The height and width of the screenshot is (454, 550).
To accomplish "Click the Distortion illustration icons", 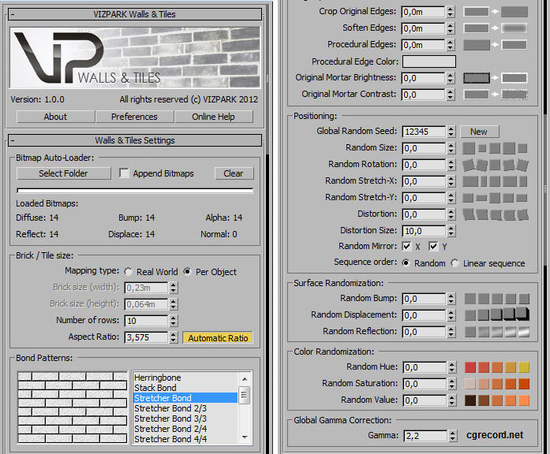I will tap(495, 214).
